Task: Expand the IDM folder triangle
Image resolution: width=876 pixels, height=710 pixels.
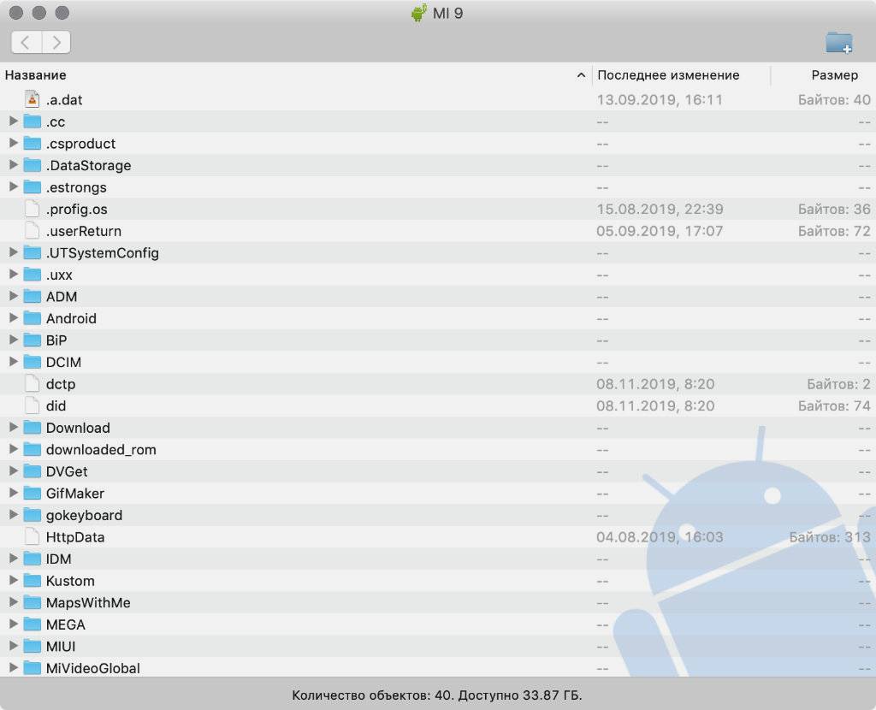Action: click(14, 558)
